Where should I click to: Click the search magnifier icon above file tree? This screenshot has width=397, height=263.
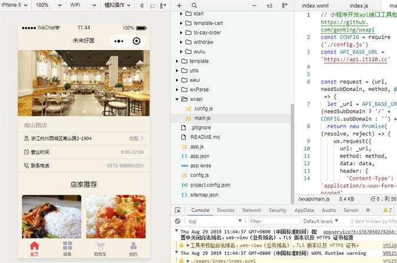(194, 5)
